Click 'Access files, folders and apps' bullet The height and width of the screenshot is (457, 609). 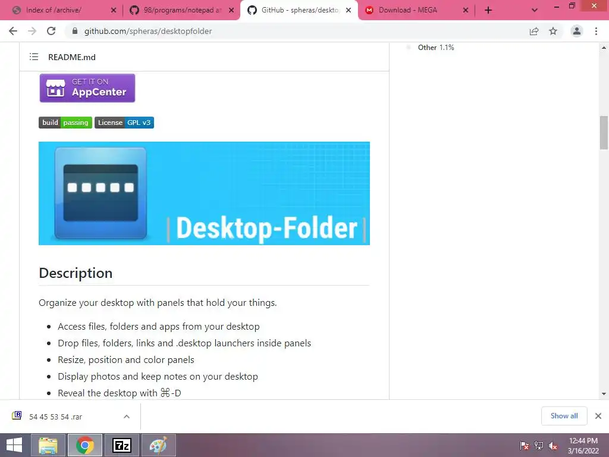click(x=158, y=327)
